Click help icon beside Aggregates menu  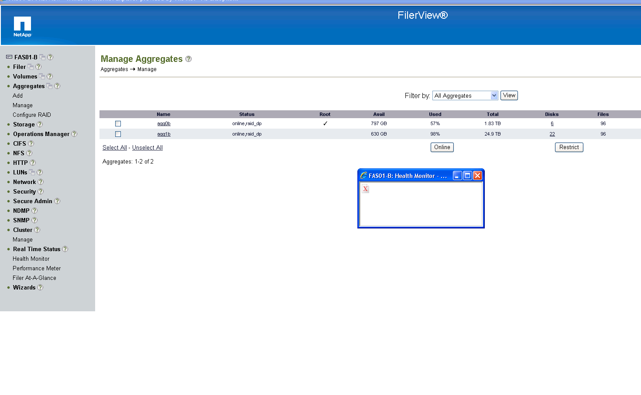[57, 86]
